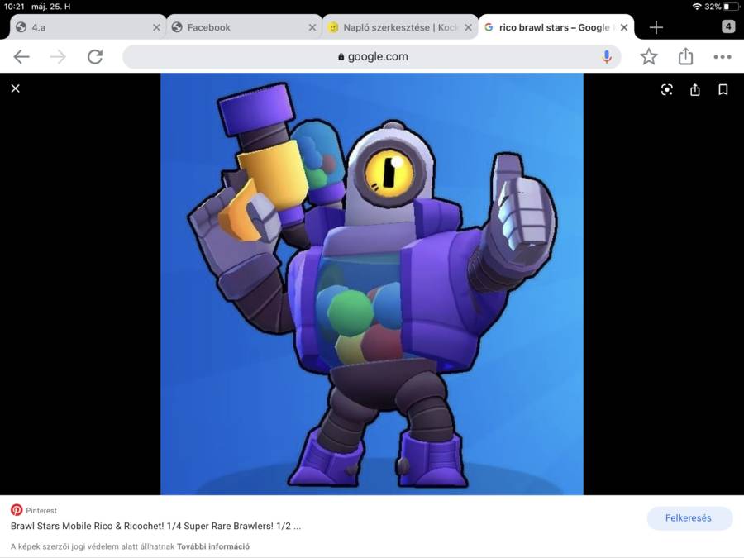Tap the microphone voice search icon
This screenshot has height=558, width=744.
click(x=606, y=57)
